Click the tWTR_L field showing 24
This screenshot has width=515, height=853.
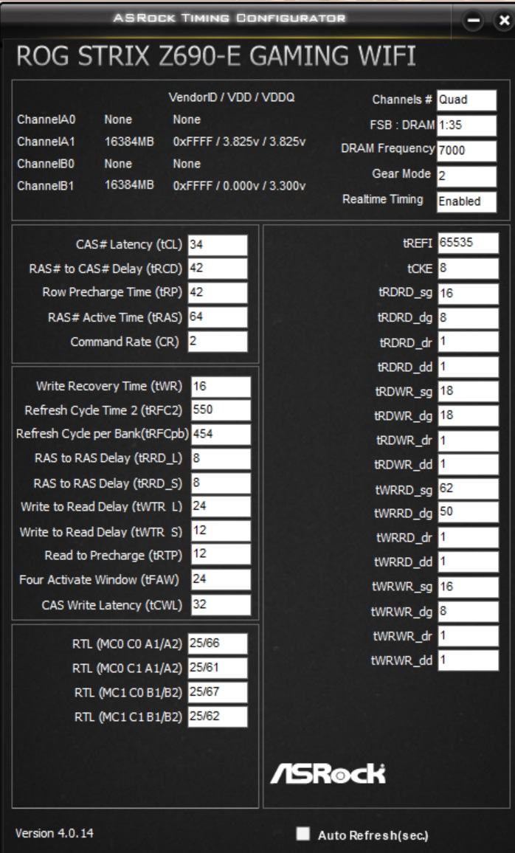[x=221, y=506]
